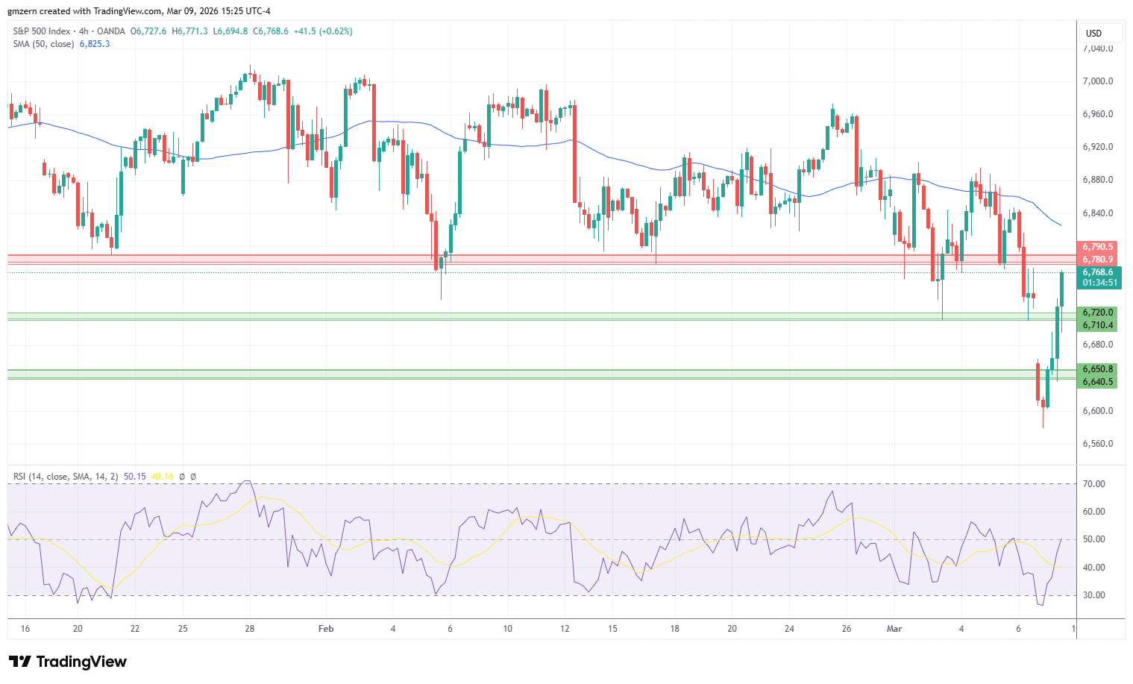Click the 22 date label on the time axis
The height and width of the screenshot is (684, 1133).
point(135,629)
